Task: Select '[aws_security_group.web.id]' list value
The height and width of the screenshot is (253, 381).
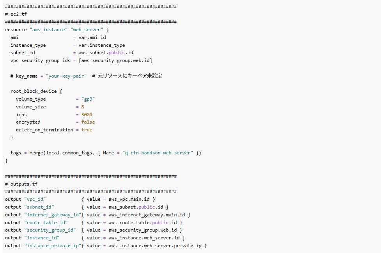Action: (x=115, y=60)
